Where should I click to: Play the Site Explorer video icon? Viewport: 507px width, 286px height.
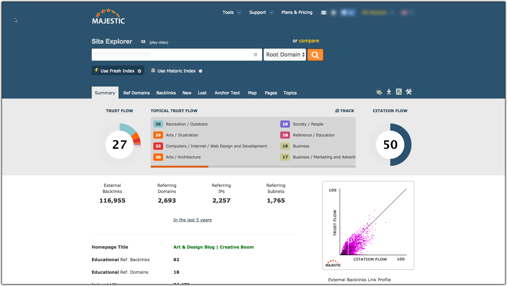[143, 42]
